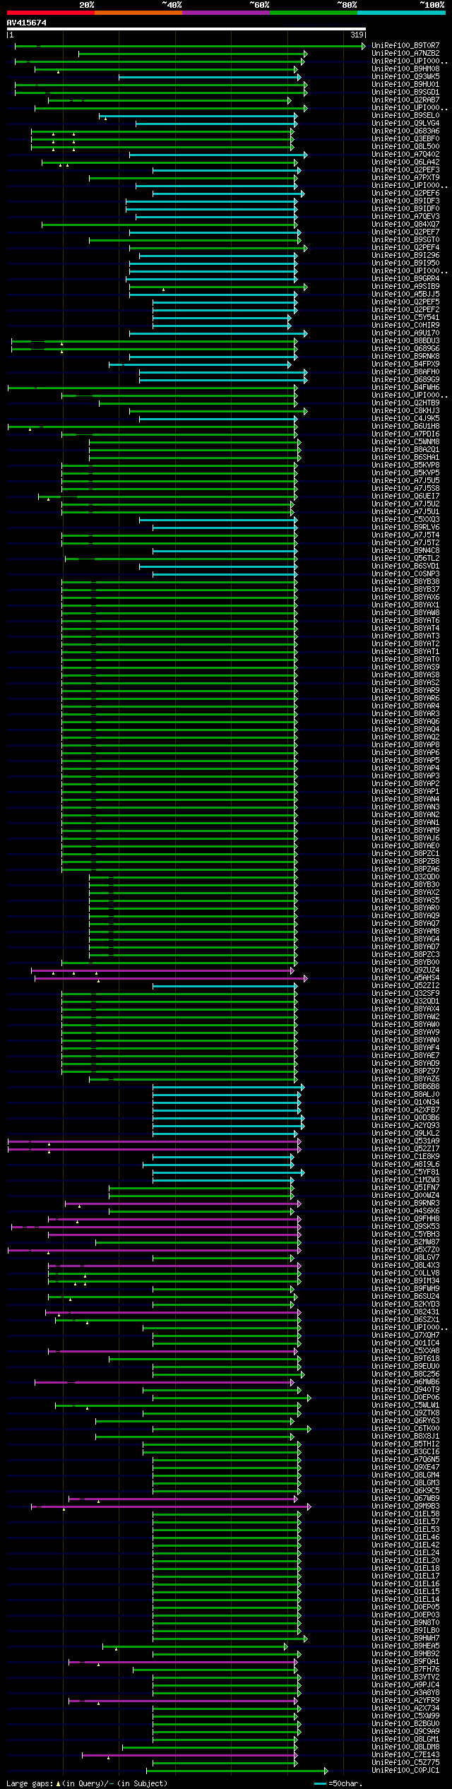Click the cyan alignment bar for Q93WK5
Image resolution: width=452 pixels, height=1789 pixels.
coord(210,77)
